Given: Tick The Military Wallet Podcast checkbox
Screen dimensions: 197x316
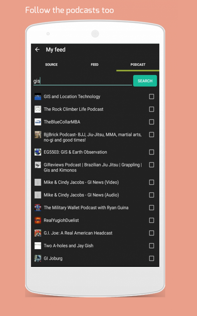Looking at the screenshot, I should pyautogui.click(x=151, y=208).
